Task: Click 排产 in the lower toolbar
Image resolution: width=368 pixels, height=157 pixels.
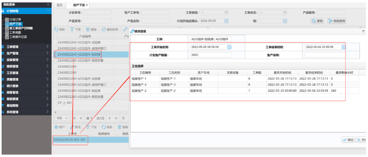Action: [59, 127]
